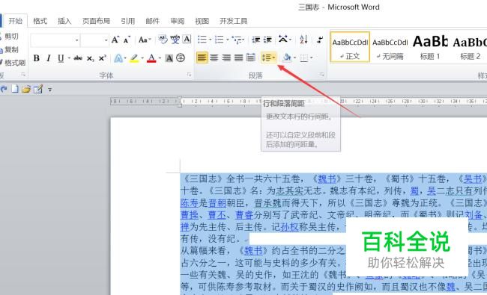The image size is (487, 295).
Task: Switch to the 审阅 tab
Action: (178, 21)
